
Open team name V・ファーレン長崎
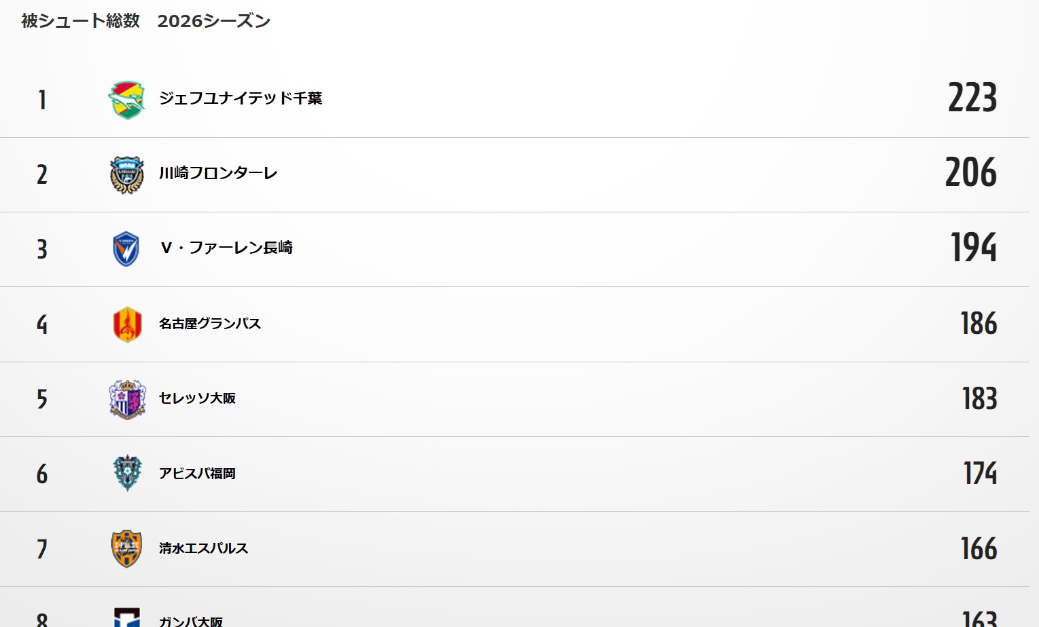226,248
